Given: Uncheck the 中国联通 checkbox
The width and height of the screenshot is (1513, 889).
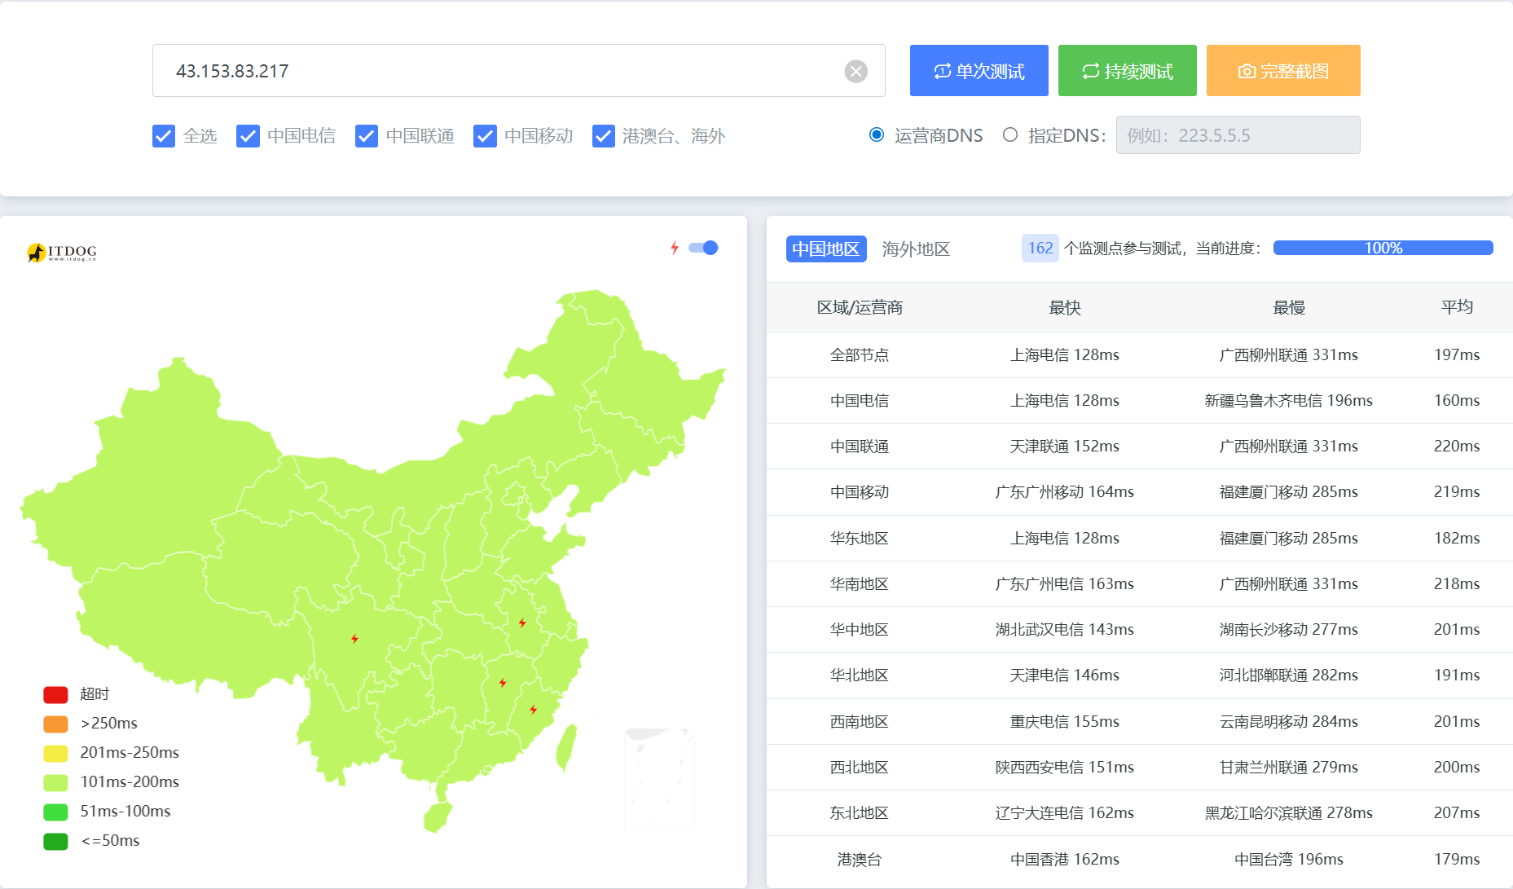Looking at the screenshot, I should tap(367, 136).
